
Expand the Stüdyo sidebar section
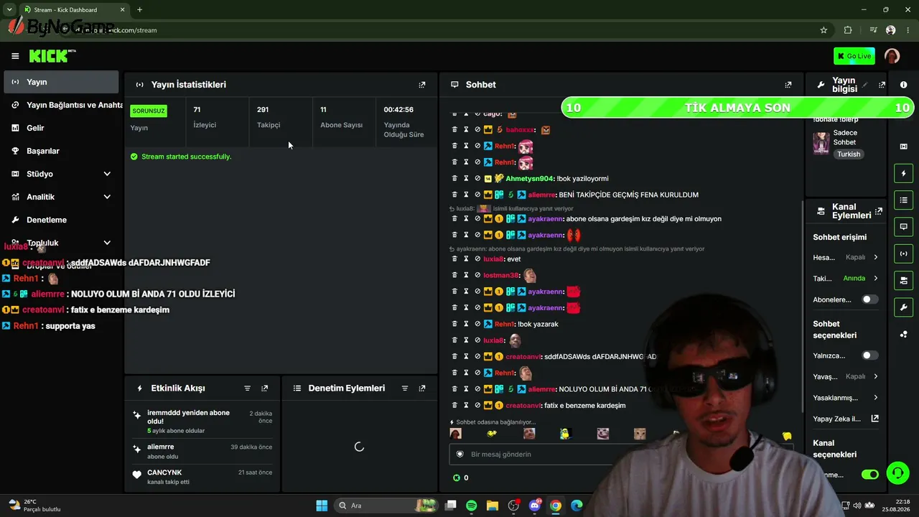(107, 174)
